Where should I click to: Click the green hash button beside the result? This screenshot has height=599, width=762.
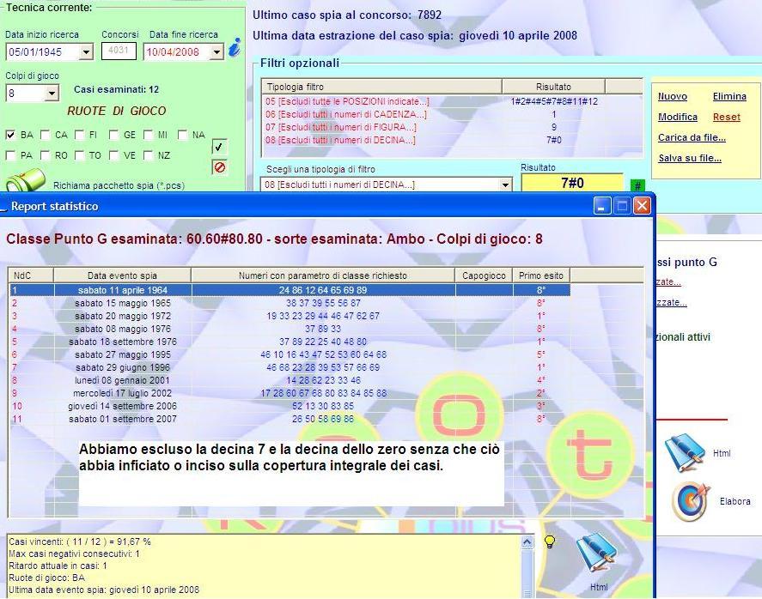[637, 185]
